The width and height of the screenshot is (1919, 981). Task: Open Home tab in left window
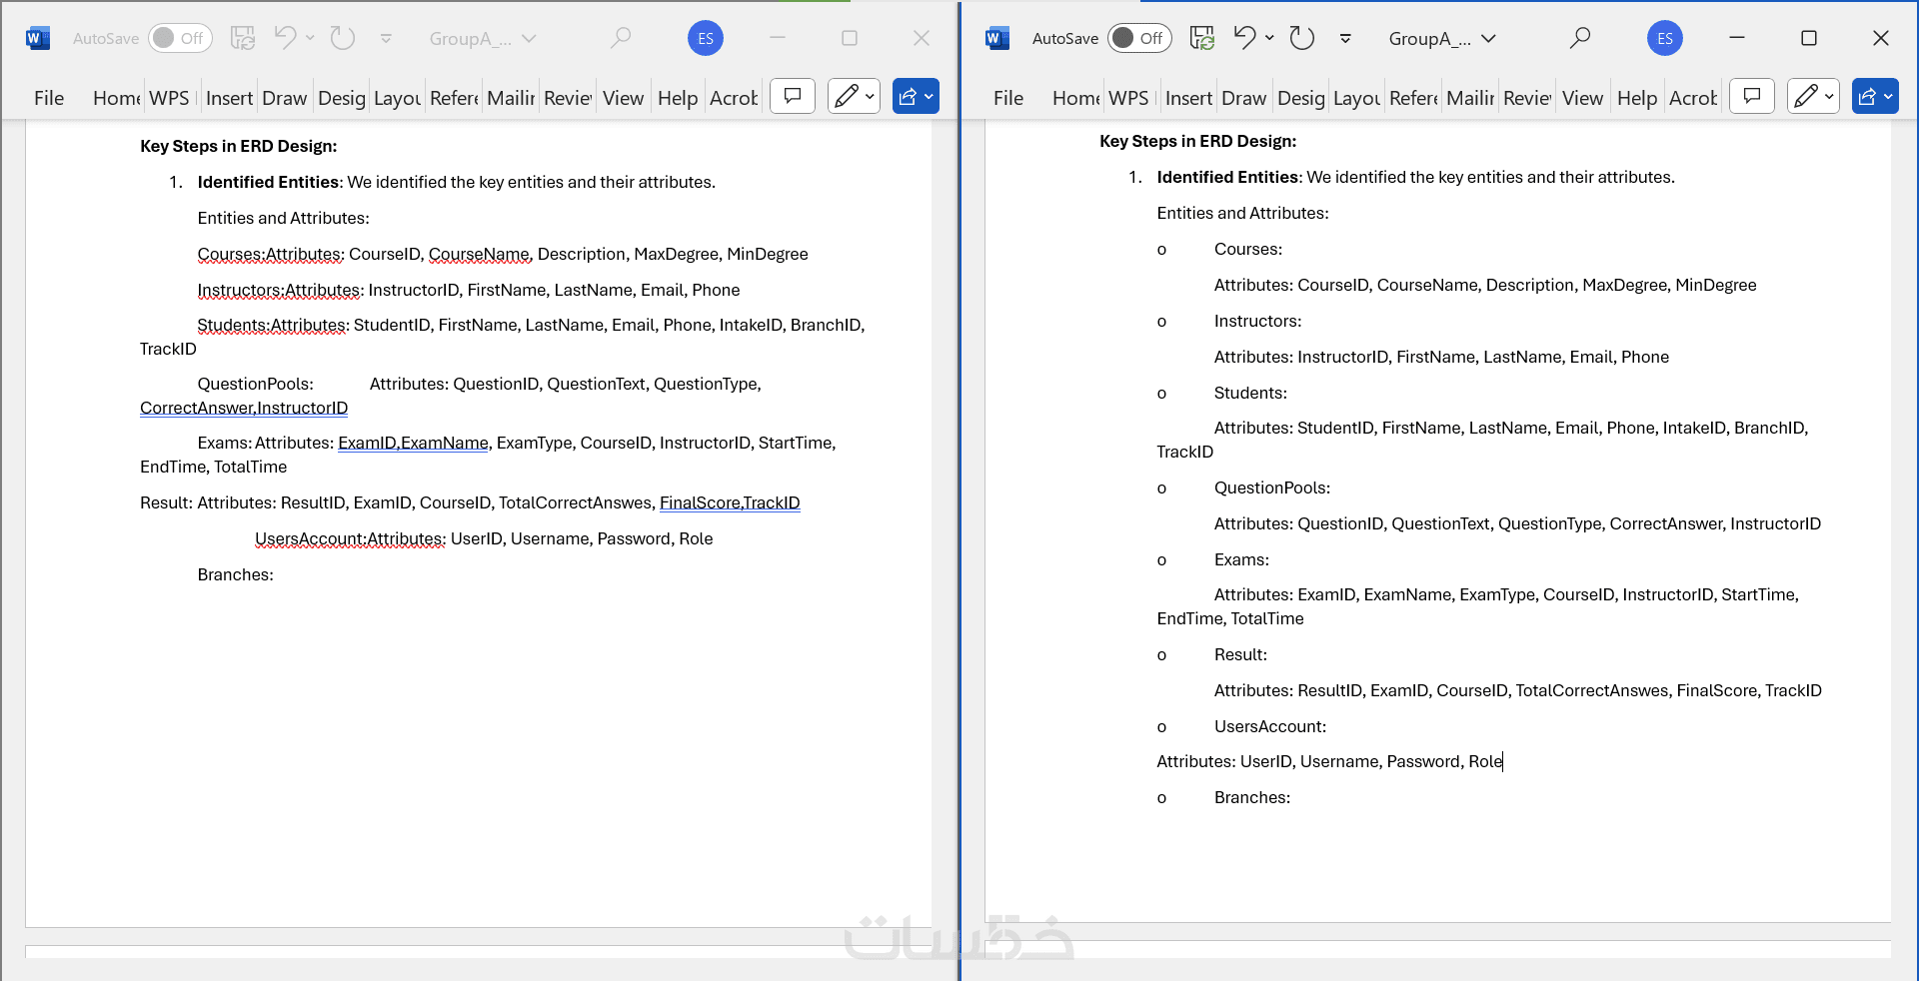coord(116,98)
